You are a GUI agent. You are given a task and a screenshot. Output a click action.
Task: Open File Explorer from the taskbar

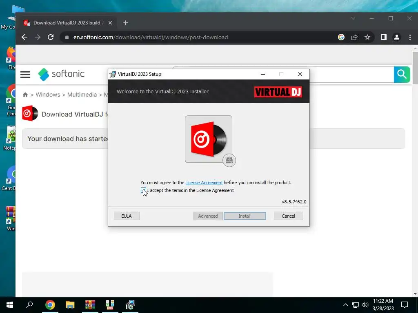pyautogui.click(x=70, y=305)
